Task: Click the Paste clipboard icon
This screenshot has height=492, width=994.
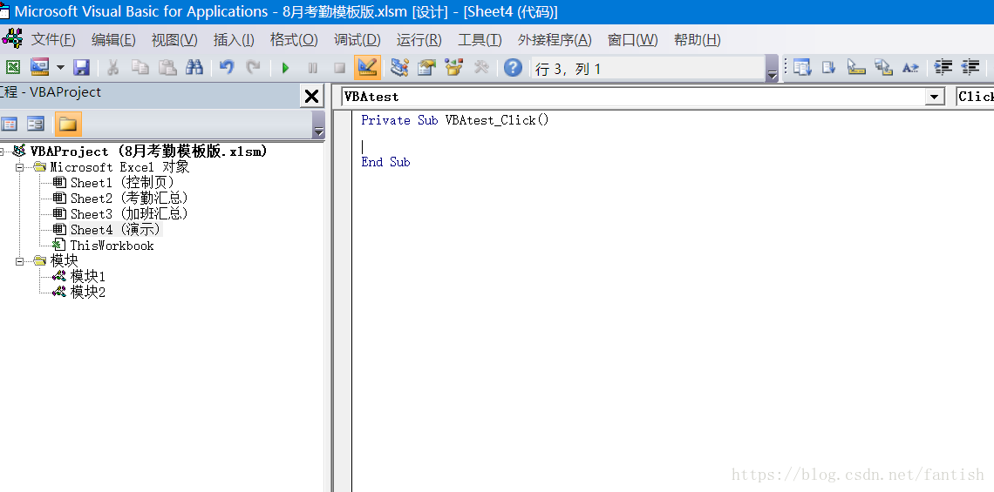Action: [167, 67]
